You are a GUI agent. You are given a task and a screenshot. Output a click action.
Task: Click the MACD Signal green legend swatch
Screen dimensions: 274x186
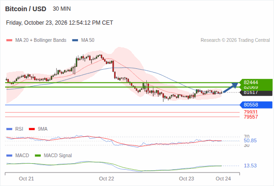click(38, 156)
